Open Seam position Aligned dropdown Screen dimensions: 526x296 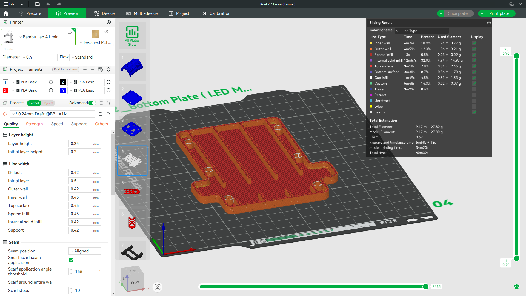(x=85, y=251)
